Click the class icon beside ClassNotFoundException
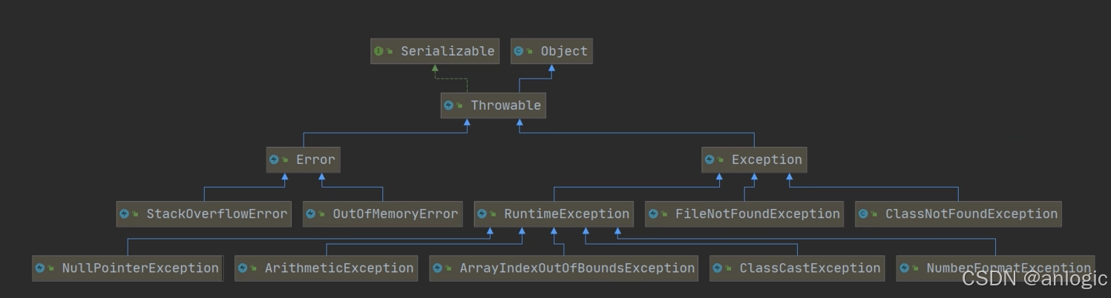This screenshot has width=1111, height=298. [864, 213]
